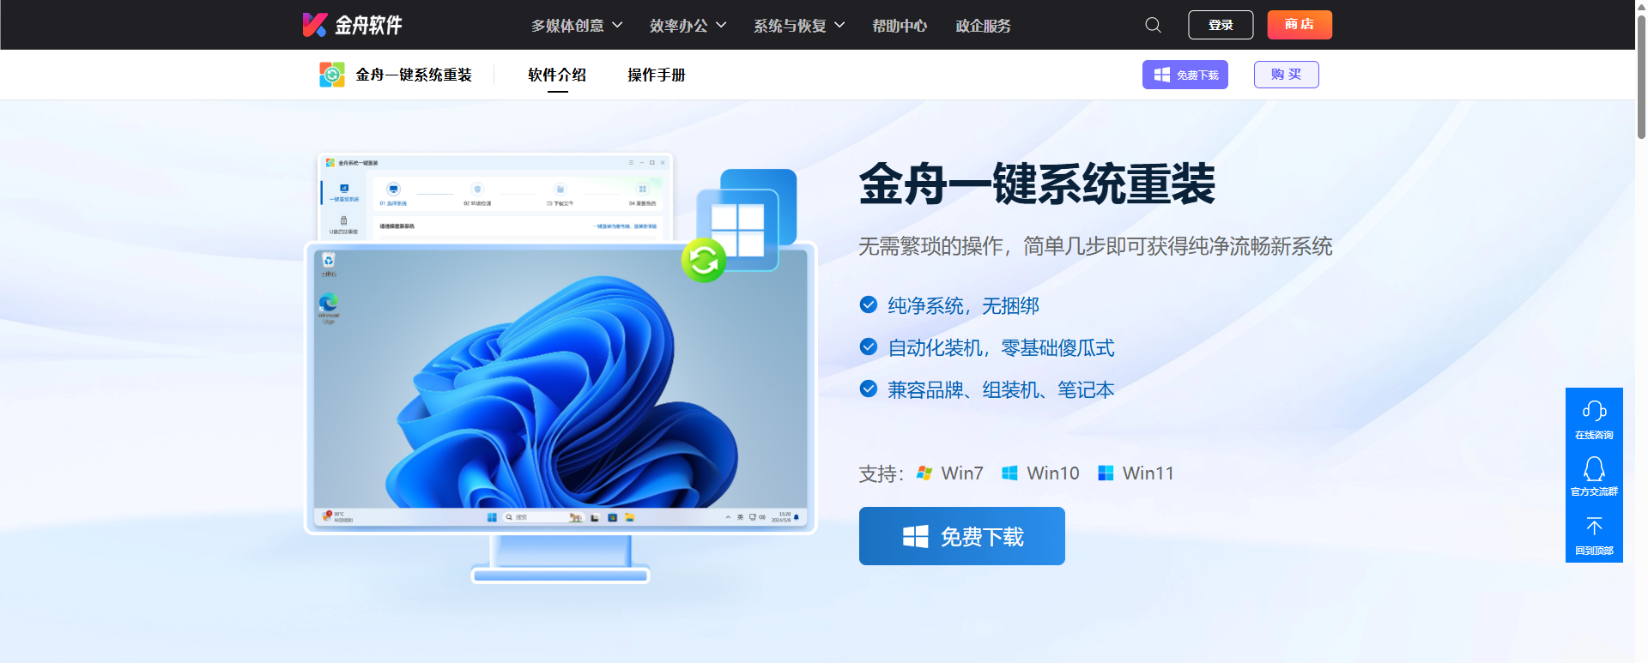The height and width of the screenshot is (663, 1648).
Task: Click checkmark beside 纯净系统，无捆绑
Action: [x=869, y=305]
